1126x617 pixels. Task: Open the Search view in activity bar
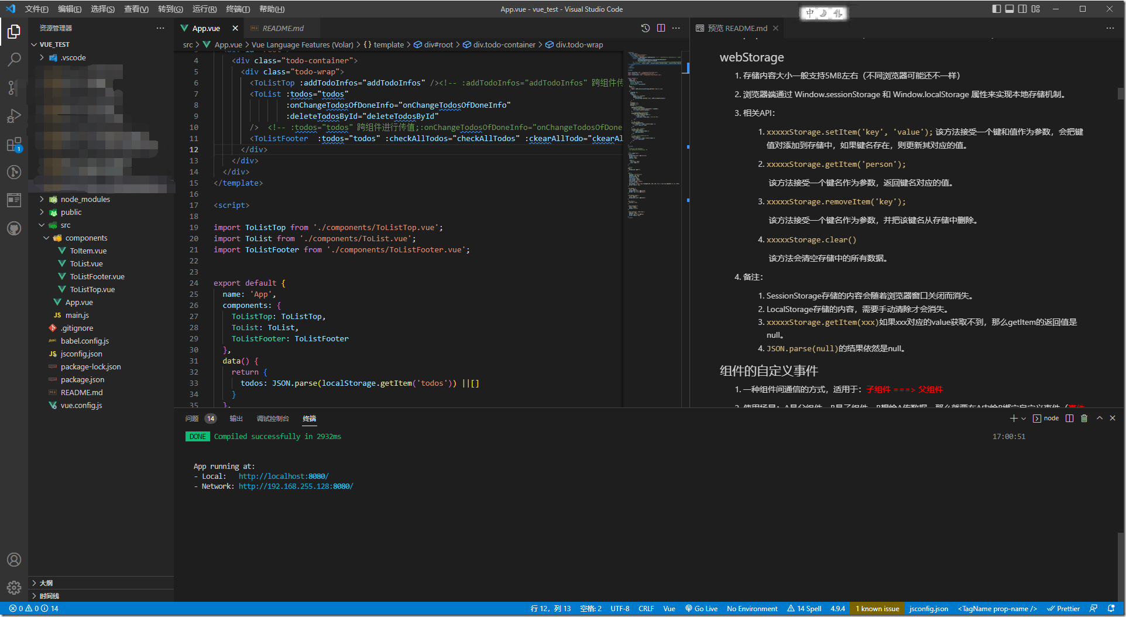[14, 59]
